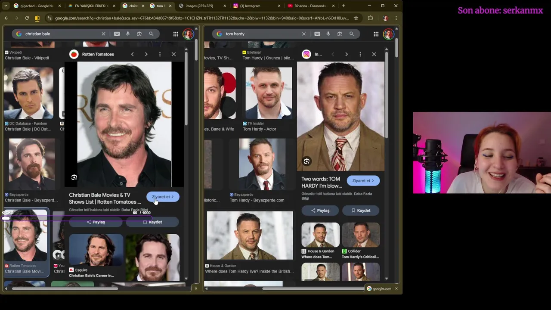Image resolution: width=551 pixels, height=310 pixels.
Task: Go back with the browser back arrow
Action: pos(6,18)
